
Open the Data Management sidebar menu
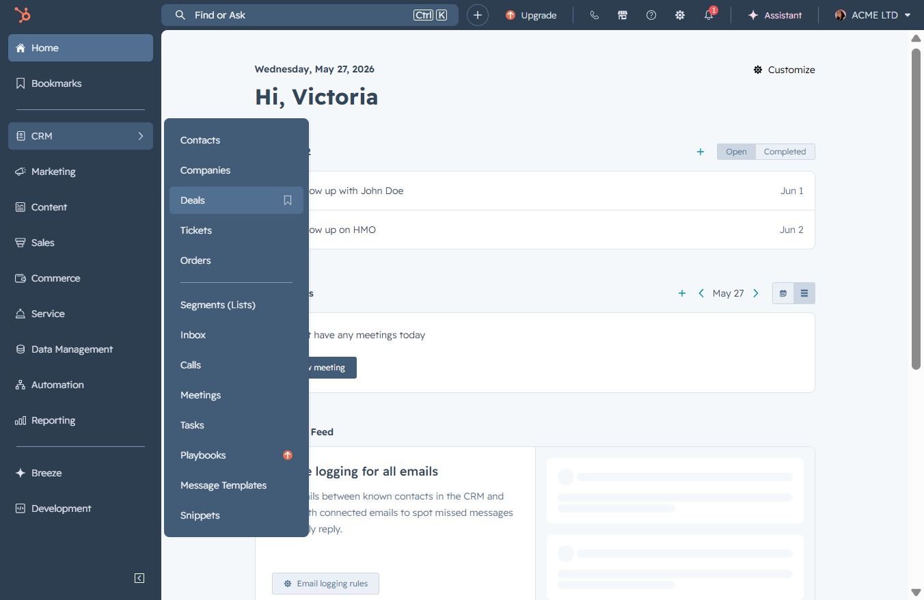click(x=81, y=349)
